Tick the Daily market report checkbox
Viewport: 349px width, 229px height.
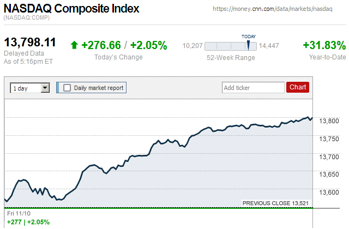tap(67, 88)
